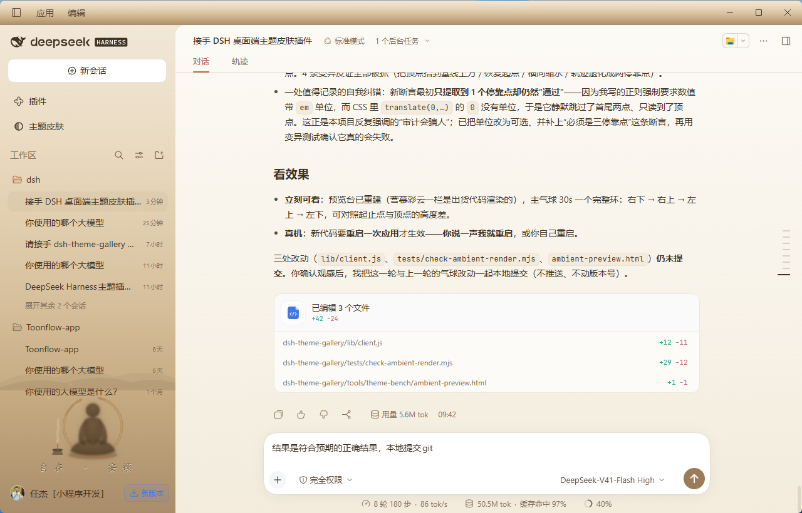The height and width of the screenshot is (513, 802).
Task: Open the user profile 任杰 [小程序开发]
Action: pos(57,493)
